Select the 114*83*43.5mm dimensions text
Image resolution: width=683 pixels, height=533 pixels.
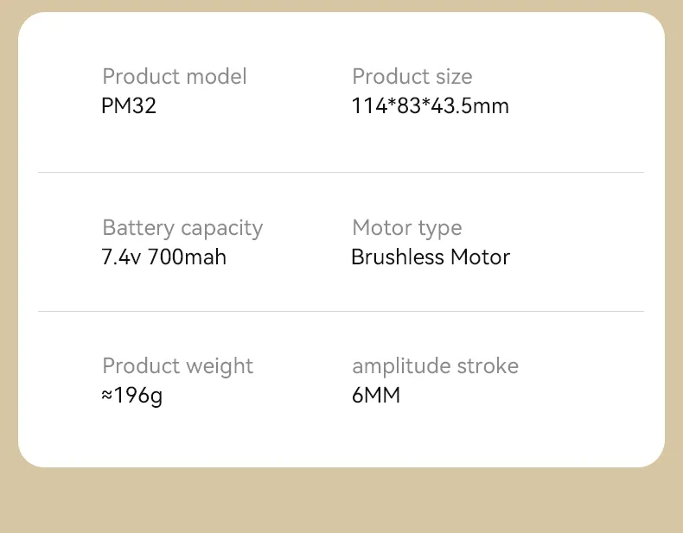coord(430,107)
